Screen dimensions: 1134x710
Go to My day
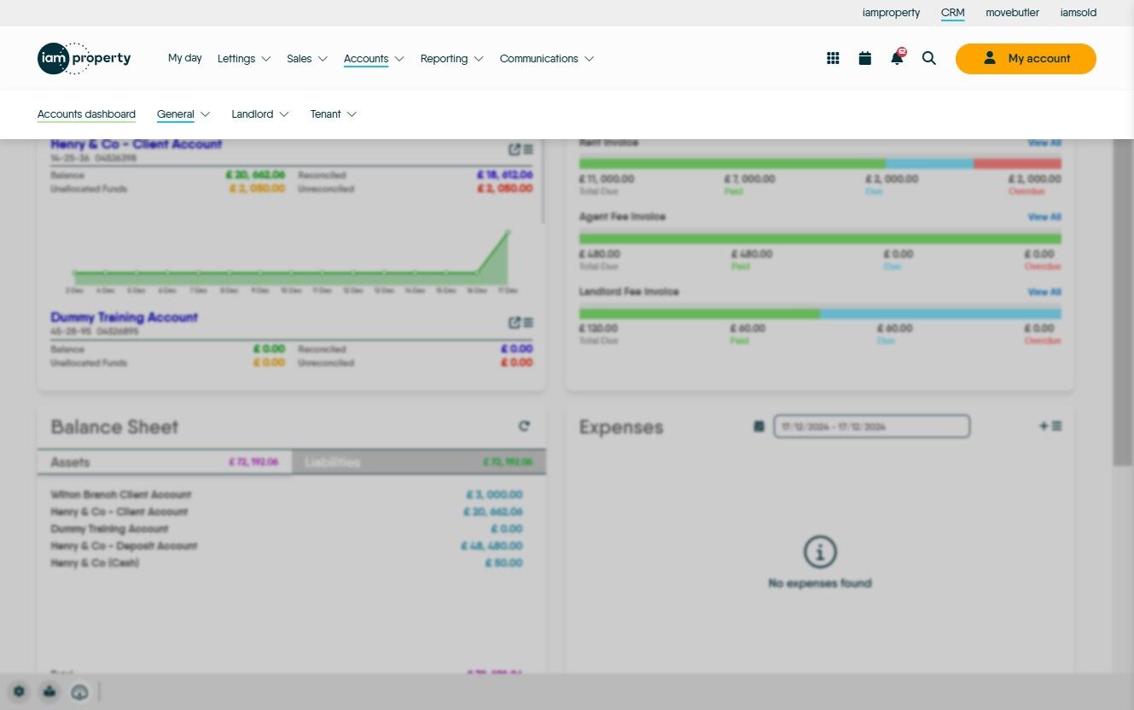pyautogui.click(x=185, y=59)
